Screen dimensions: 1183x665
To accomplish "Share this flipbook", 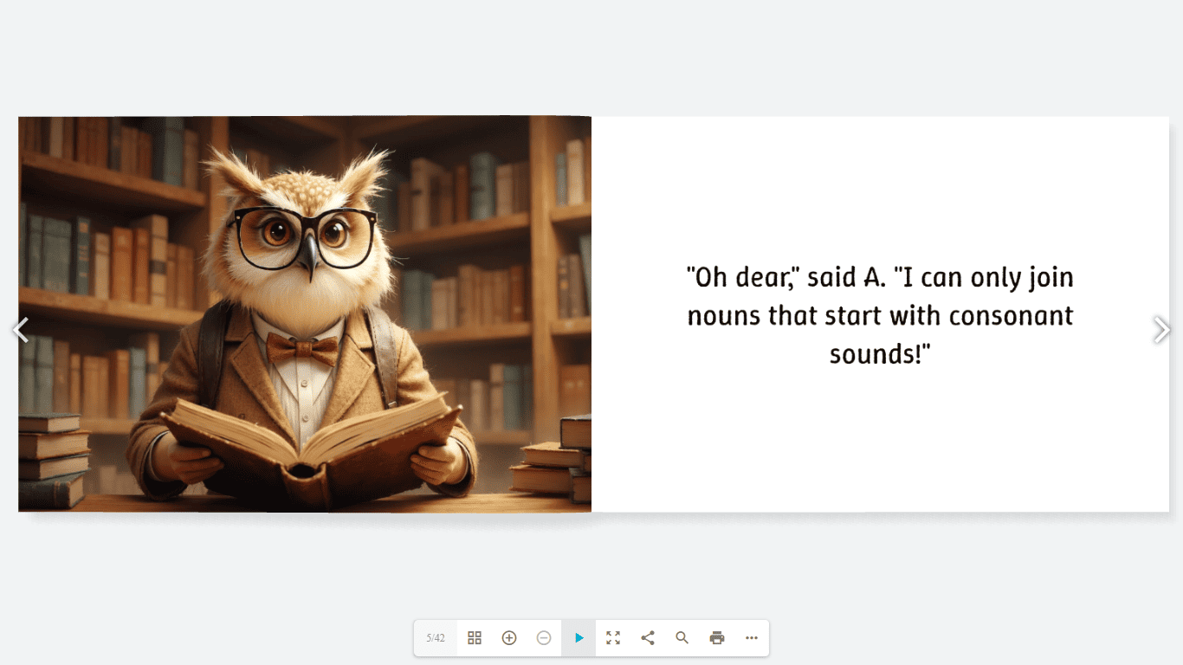I will click(648, 638).
